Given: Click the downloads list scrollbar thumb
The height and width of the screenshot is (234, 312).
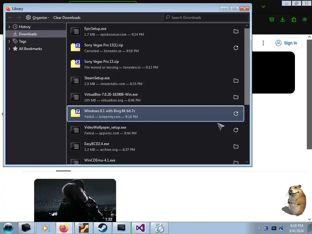Looking at the screenshot, I should tap(247, 66).
